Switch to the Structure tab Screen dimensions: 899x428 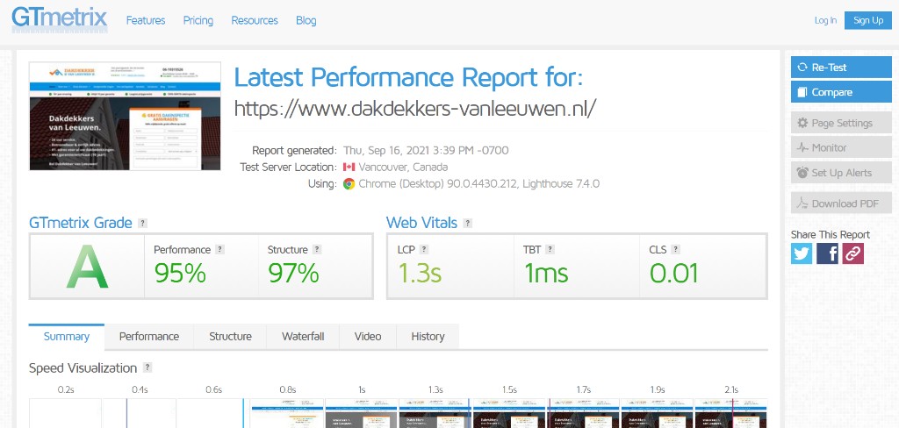coord(230,337)
